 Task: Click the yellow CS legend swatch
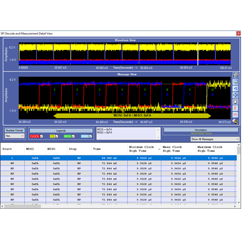52,136
